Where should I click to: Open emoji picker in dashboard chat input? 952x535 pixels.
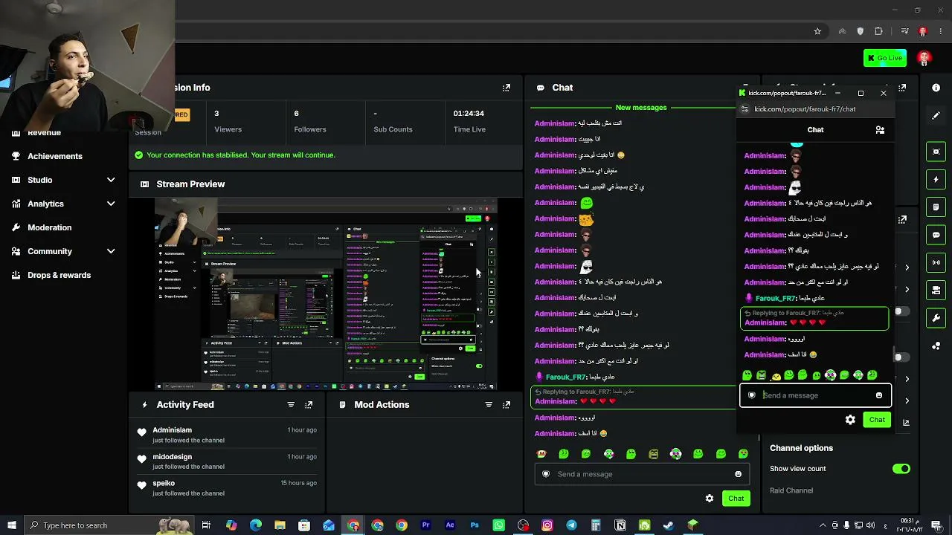(738, 474)
